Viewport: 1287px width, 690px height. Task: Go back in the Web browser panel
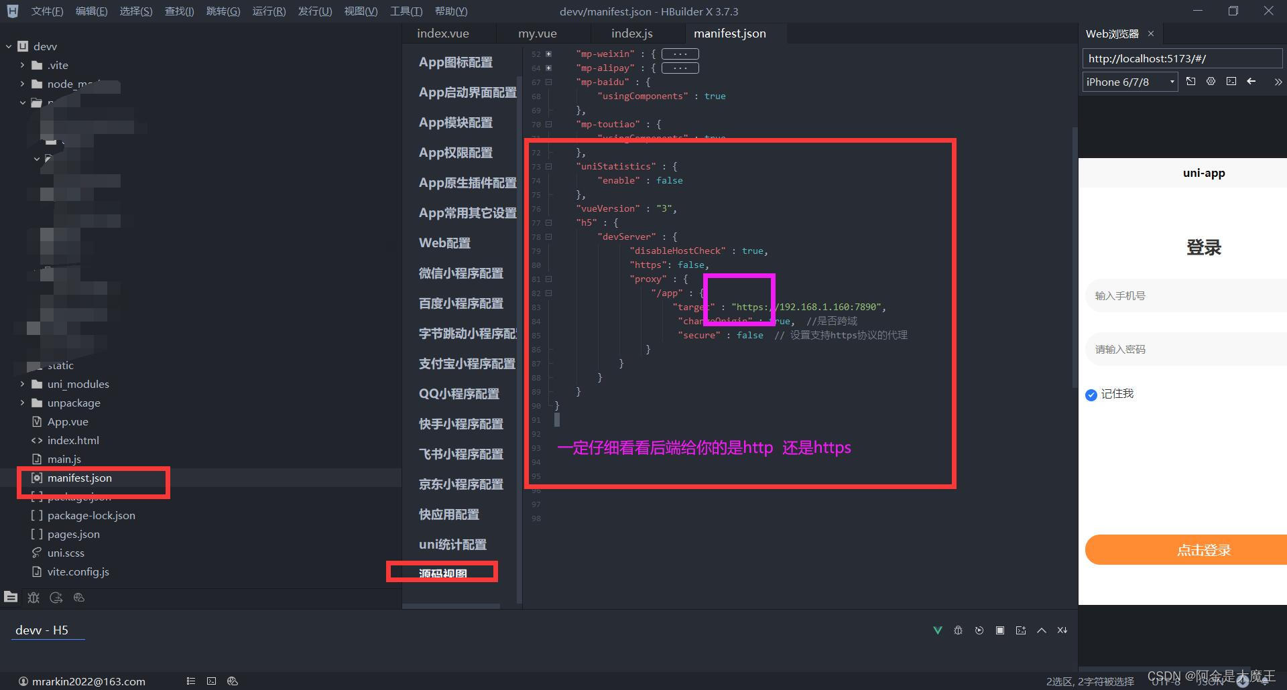click(x=1251, y=82)
